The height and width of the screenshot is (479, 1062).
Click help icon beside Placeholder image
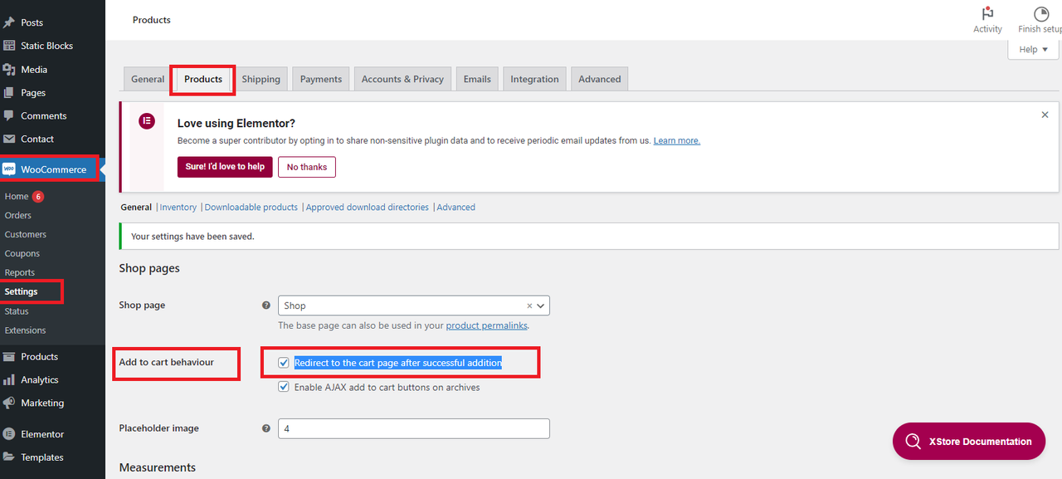click(x=266, y=428)
